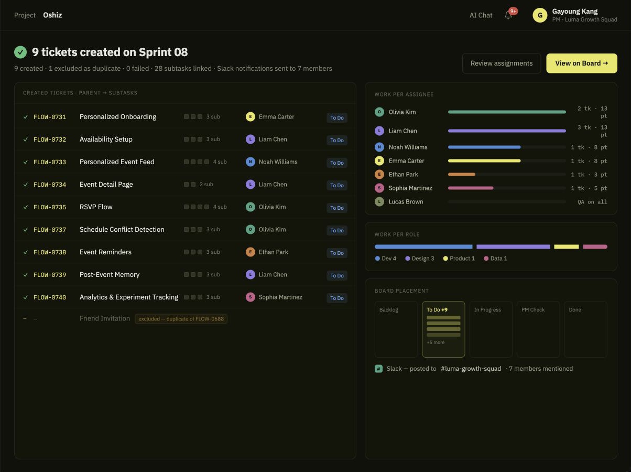Click the Slack hash icon
Viewport: 631px width, 472px height.
(378, 369)
